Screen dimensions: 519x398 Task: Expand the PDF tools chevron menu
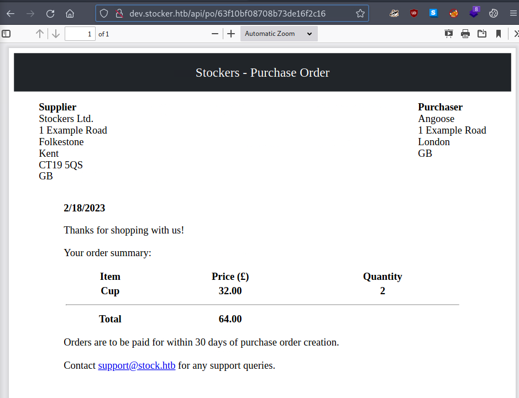tap(516, 34)
